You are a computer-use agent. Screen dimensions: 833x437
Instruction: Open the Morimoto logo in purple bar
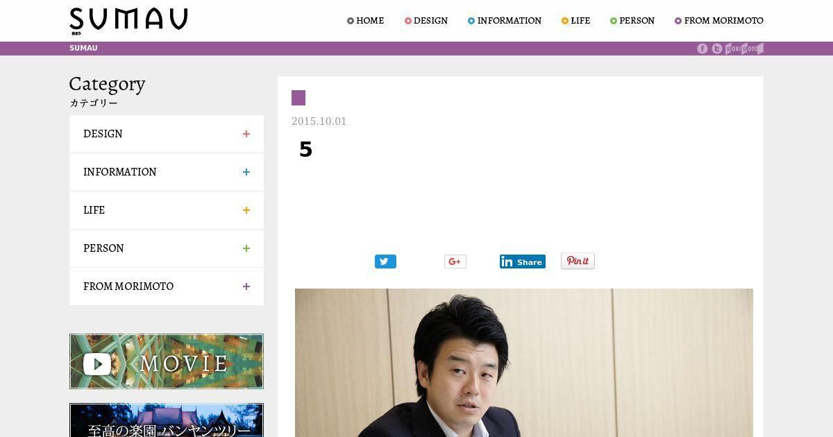coord(744,49)
